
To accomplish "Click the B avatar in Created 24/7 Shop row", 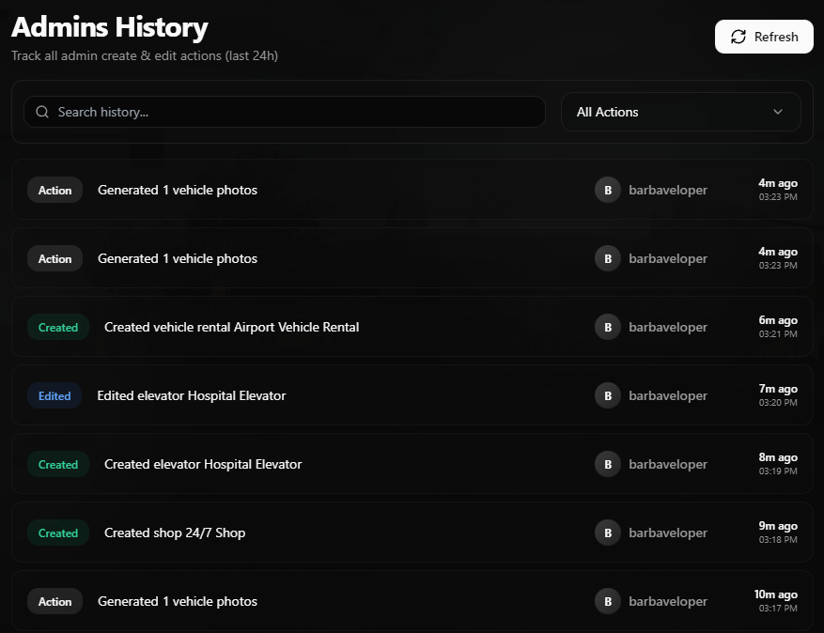I will point(608,533).
